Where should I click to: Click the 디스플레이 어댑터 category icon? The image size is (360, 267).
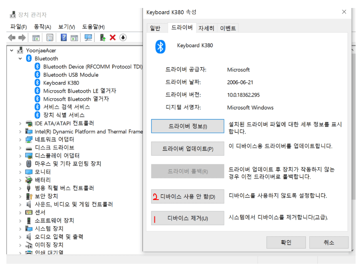pos(29,156)
